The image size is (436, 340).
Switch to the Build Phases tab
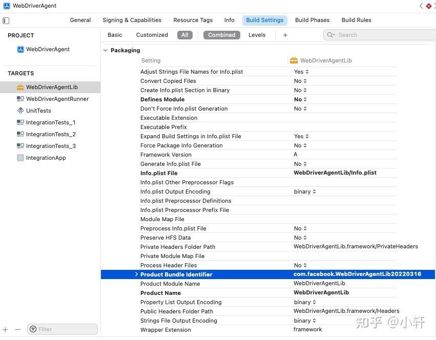point(312,20)
